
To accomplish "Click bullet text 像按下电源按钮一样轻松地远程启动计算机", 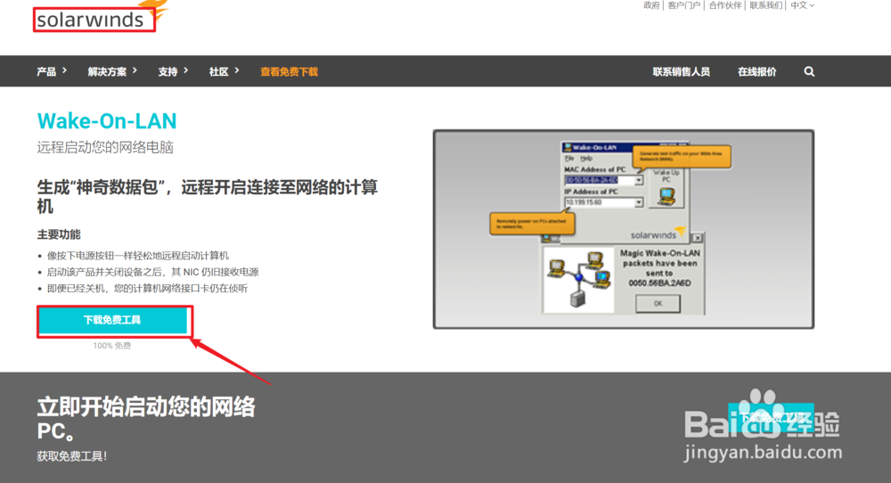I will pyautogui.click(x=138, y=256).
